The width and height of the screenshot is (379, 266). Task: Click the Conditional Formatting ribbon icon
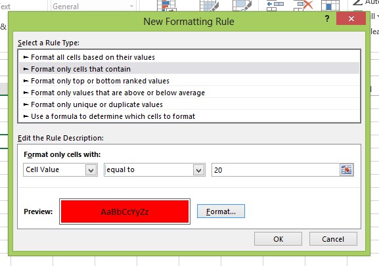166,6
